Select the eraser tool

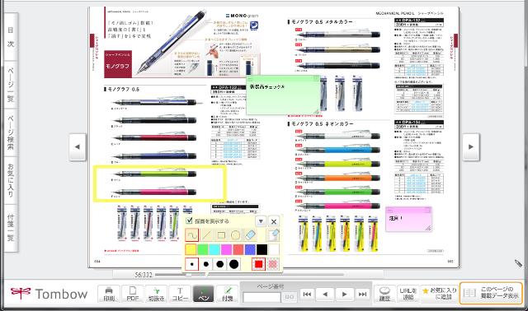250,235
